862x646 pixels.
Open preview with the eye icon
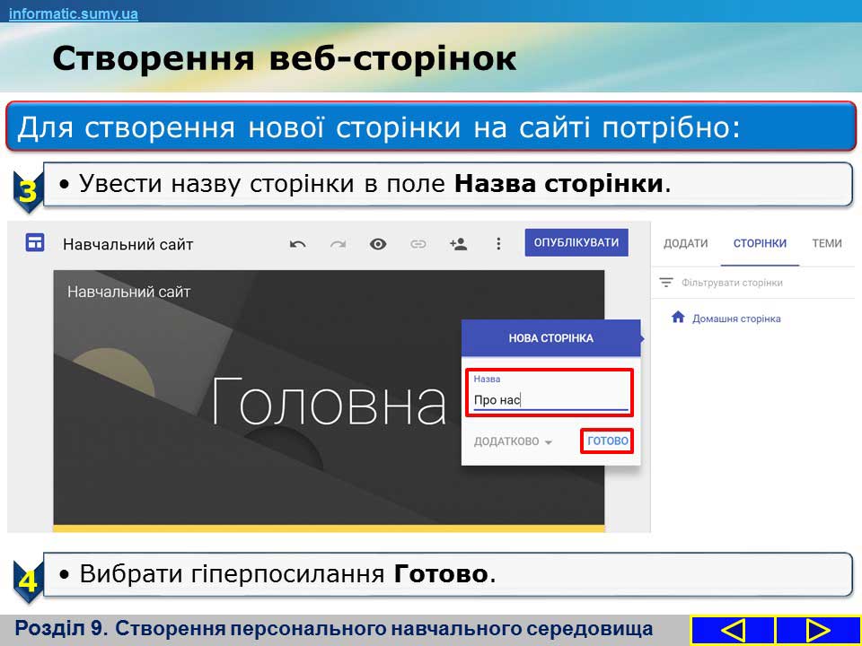point(378,244)
